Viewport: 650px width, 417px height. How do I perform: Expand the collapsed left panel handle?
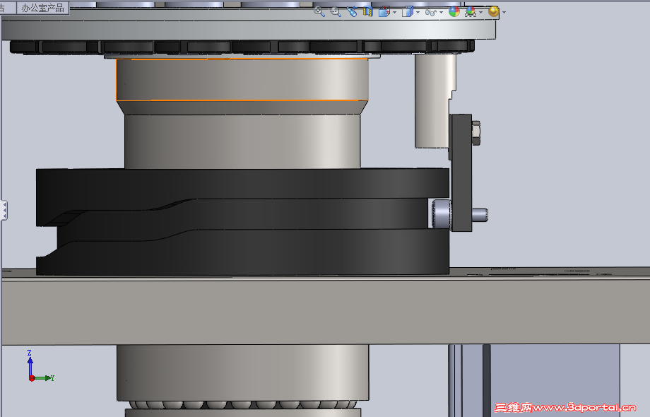point(4,210)
